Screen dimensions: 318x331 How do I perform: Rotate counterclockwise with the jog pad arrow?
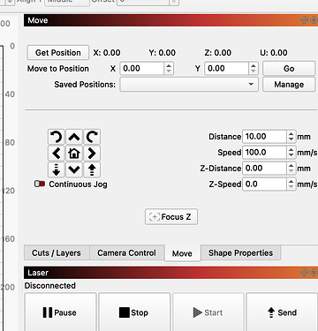click(x=56, y=137)
